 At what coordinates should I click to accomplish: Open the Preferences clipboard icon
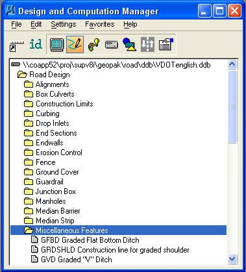pos(166,45)
